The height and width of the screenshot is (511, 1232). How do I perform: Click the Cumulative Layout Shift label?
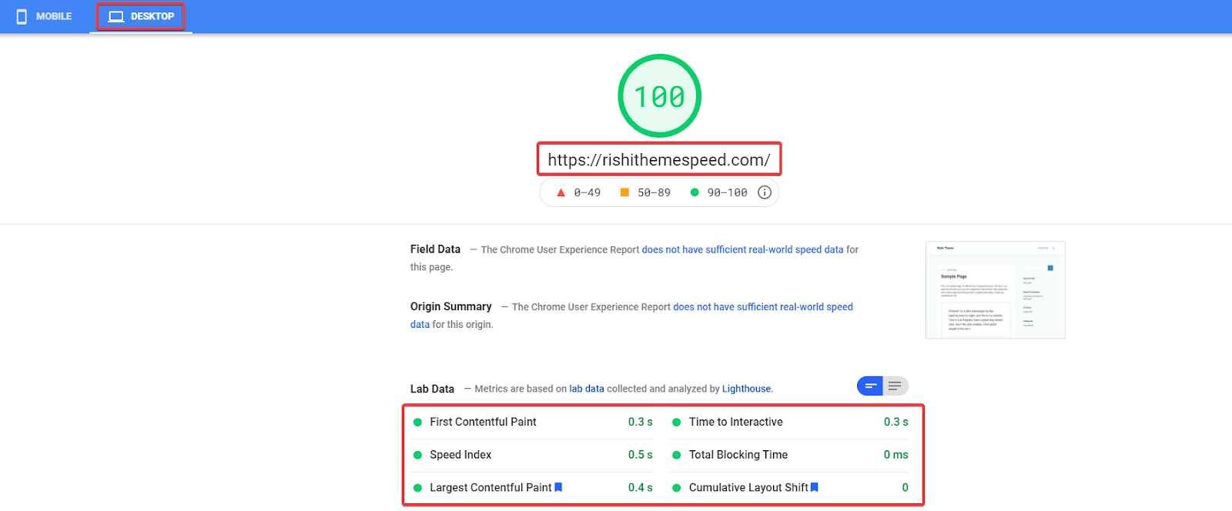(x=748, y=488)
